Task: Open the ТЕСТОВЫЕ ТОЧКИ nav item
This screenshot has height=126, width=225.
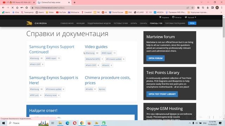Action: [x=121, y=23]
